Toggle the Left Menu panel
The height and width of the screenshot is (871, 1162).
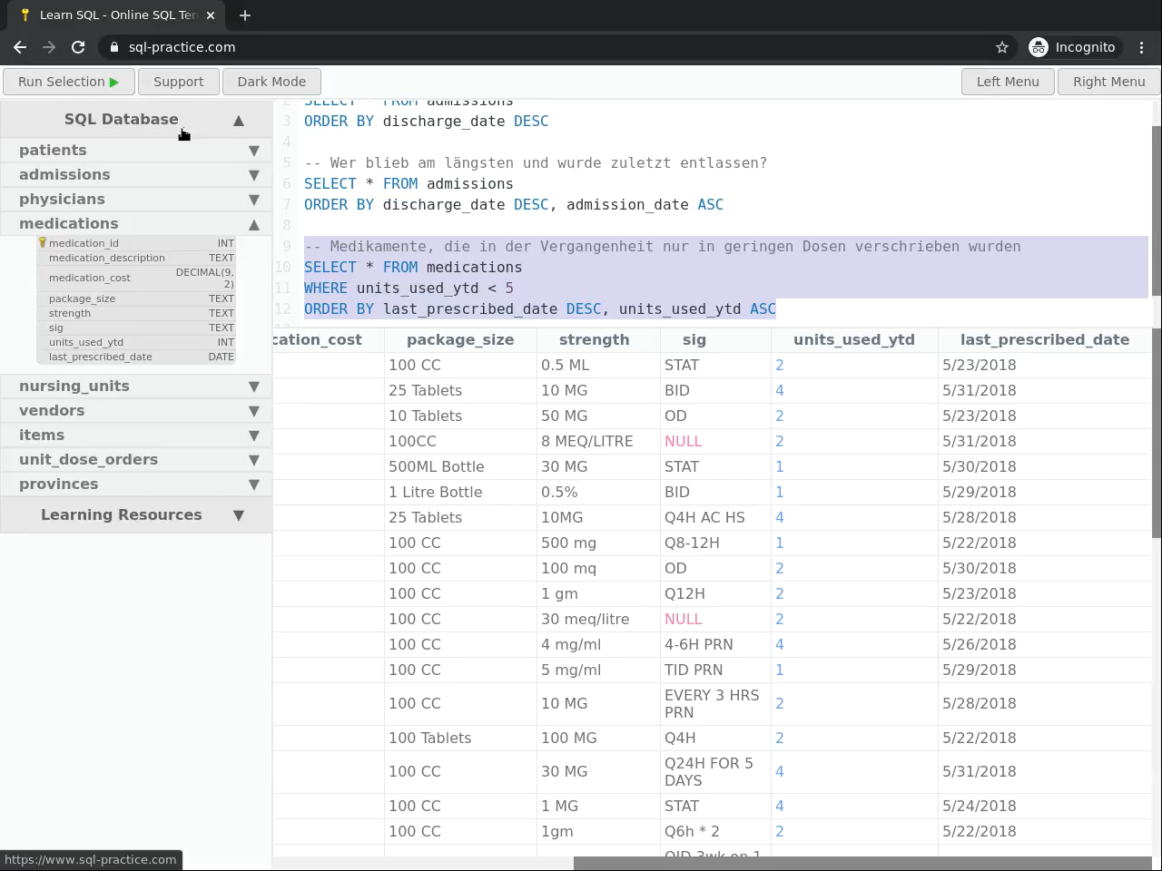(x=1007, y=82)
